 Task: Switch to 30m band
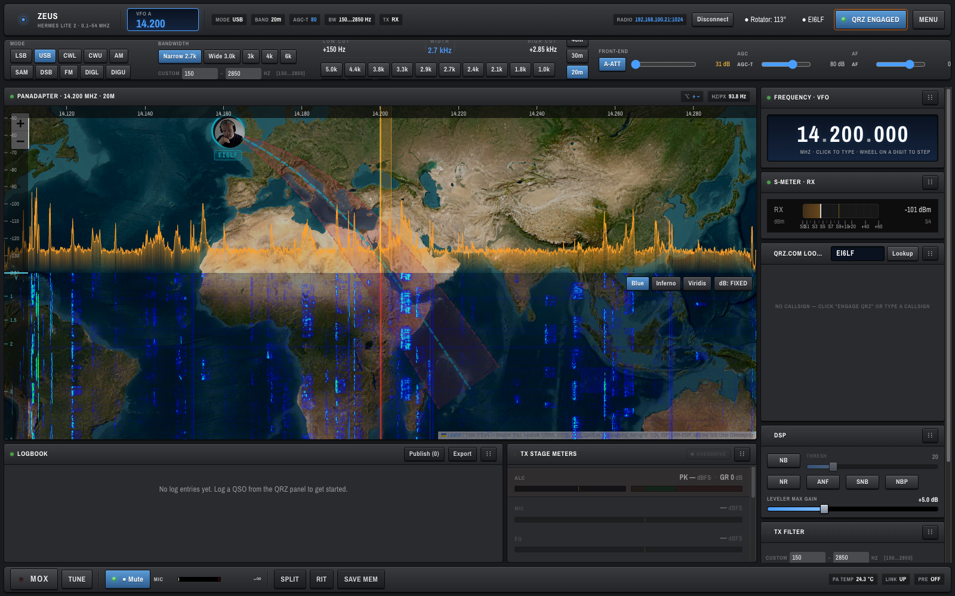(x=577, y=56)
